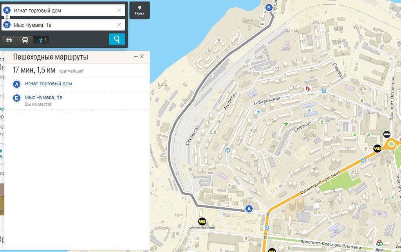Open the 'Поиск' search tab
The width and height of the screenshot is (401, 252).
point(139,10)
